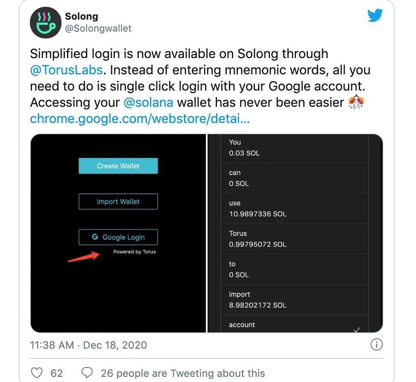
Task: Click the checkmark beside account entry
Action: point(357,329)
